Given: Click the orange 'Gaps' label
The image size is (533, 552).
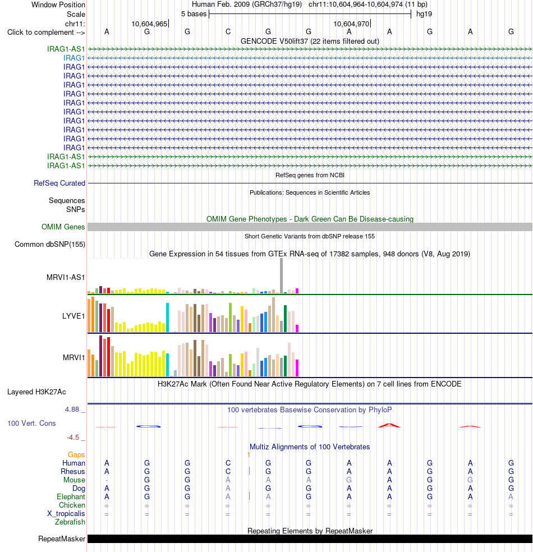Looking at the screenshot, I should 76,455.
